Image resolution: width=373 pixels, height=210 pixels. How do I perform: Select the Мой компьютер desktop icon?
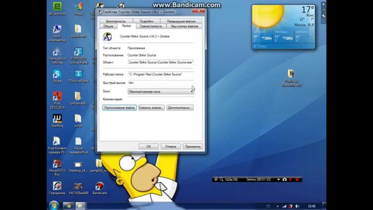click(57, 33)
